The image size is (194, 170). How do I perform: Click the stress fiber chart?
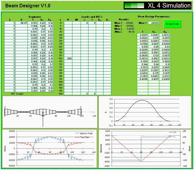tap(50, 149)
